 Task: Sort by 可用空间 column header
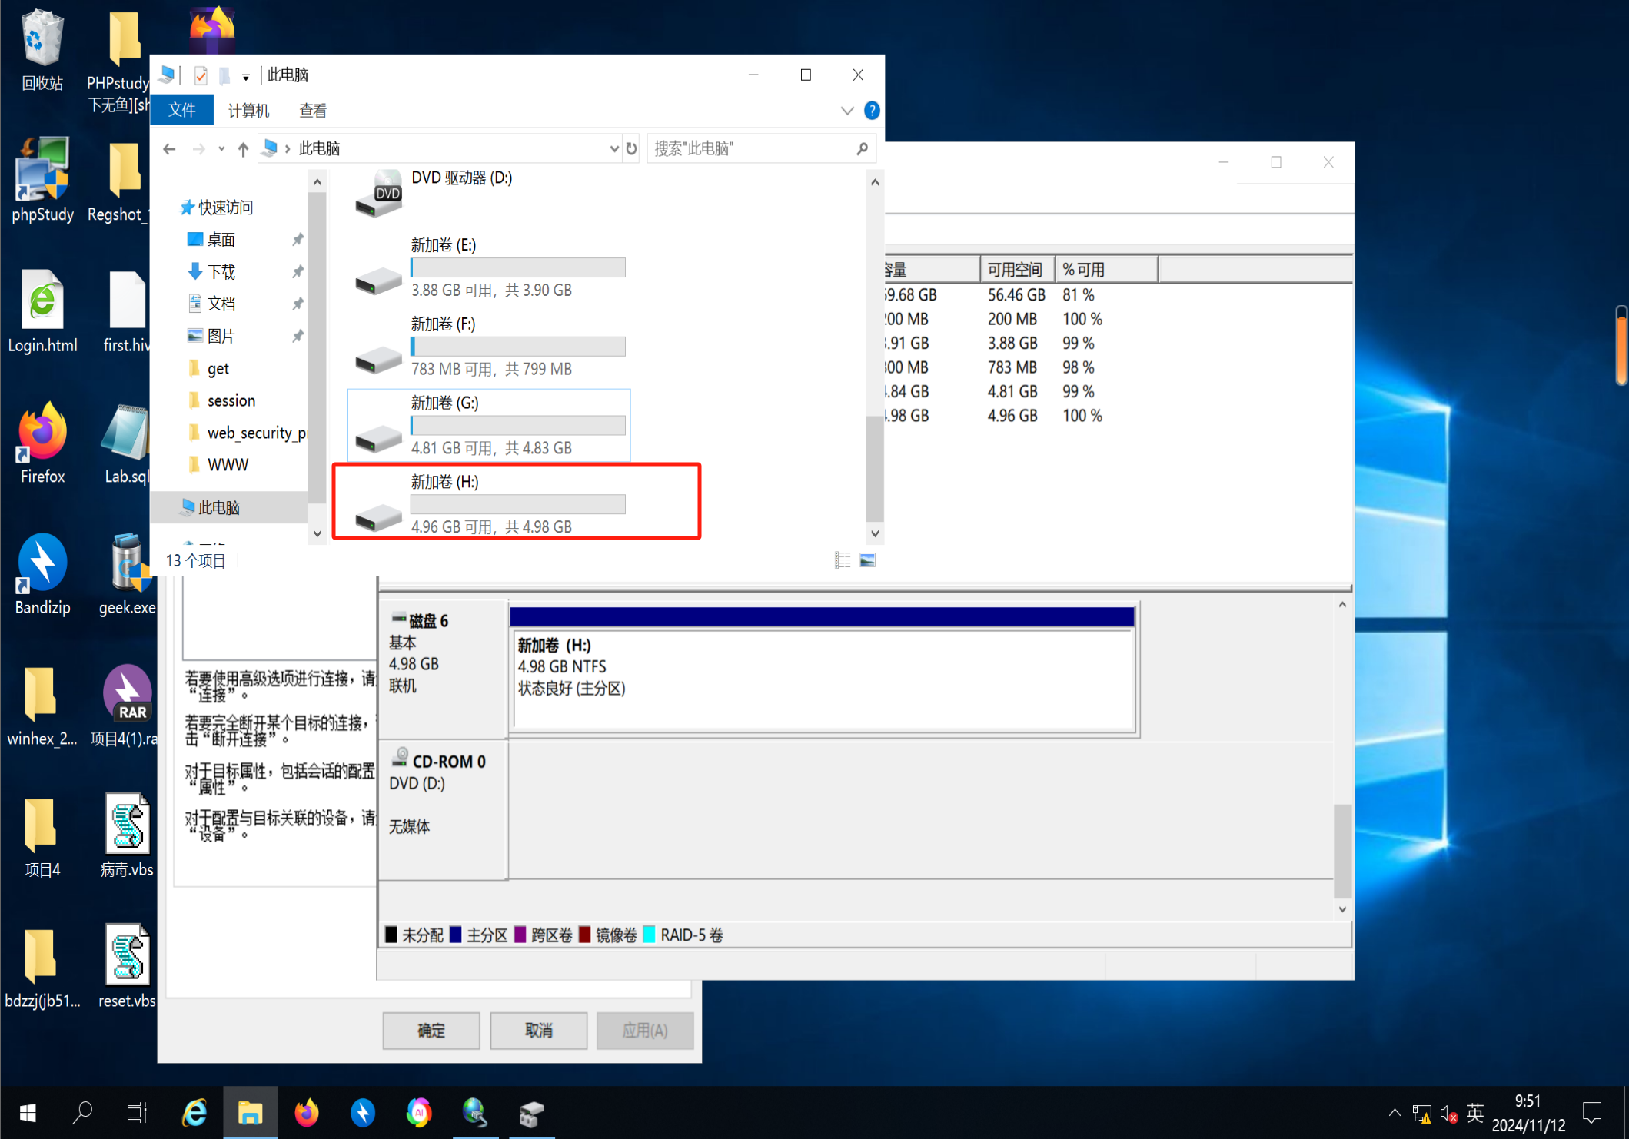pos(1018,270)
